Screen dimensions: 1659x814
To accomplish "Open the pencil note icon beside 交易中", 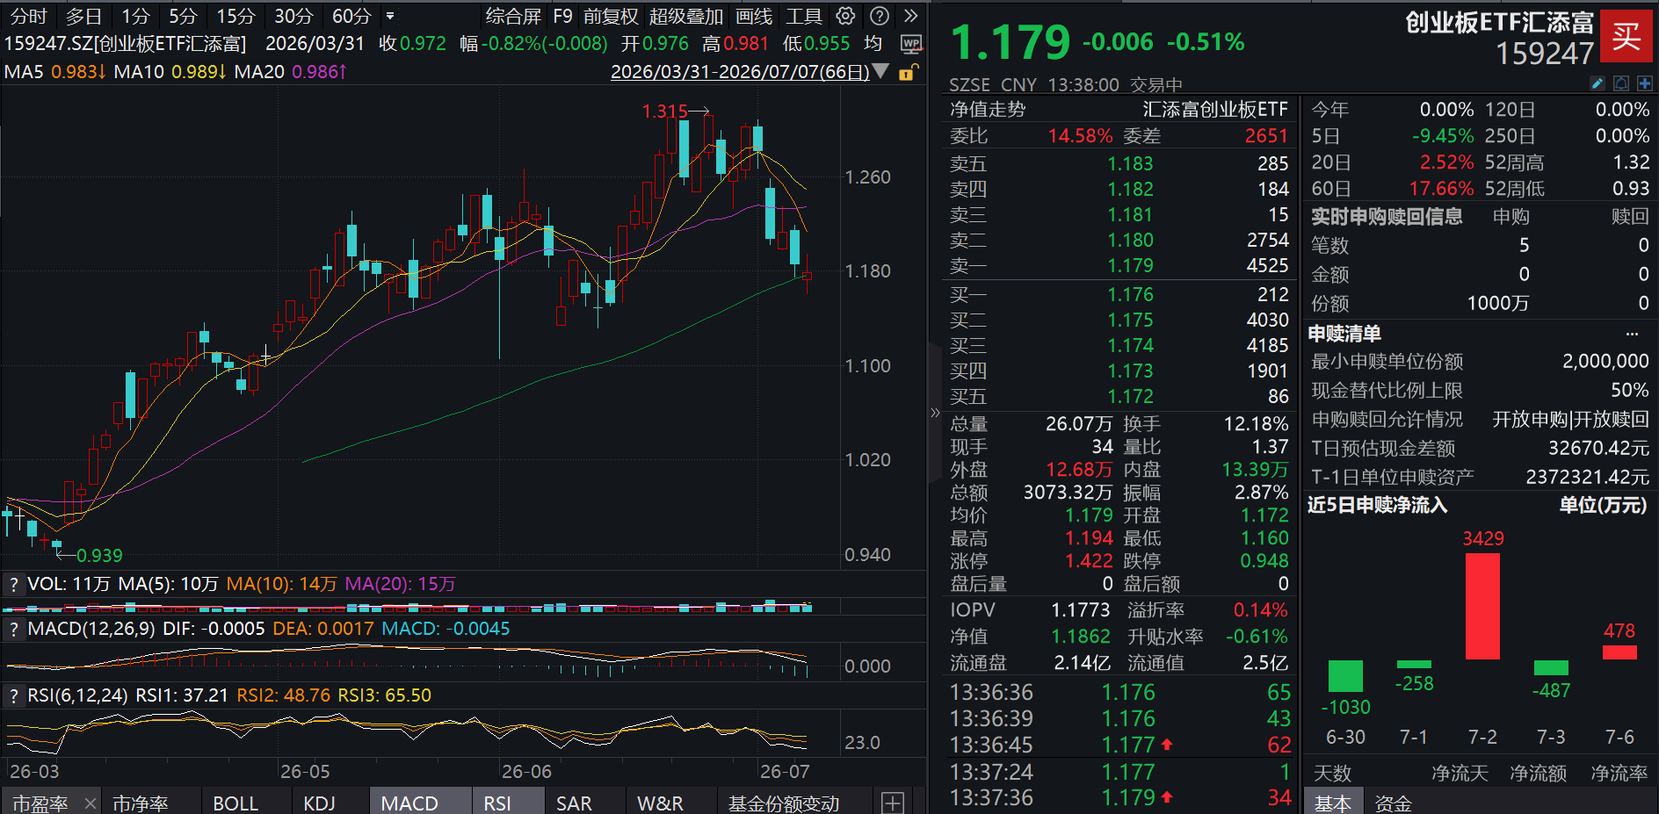I will coord(1597,83).
